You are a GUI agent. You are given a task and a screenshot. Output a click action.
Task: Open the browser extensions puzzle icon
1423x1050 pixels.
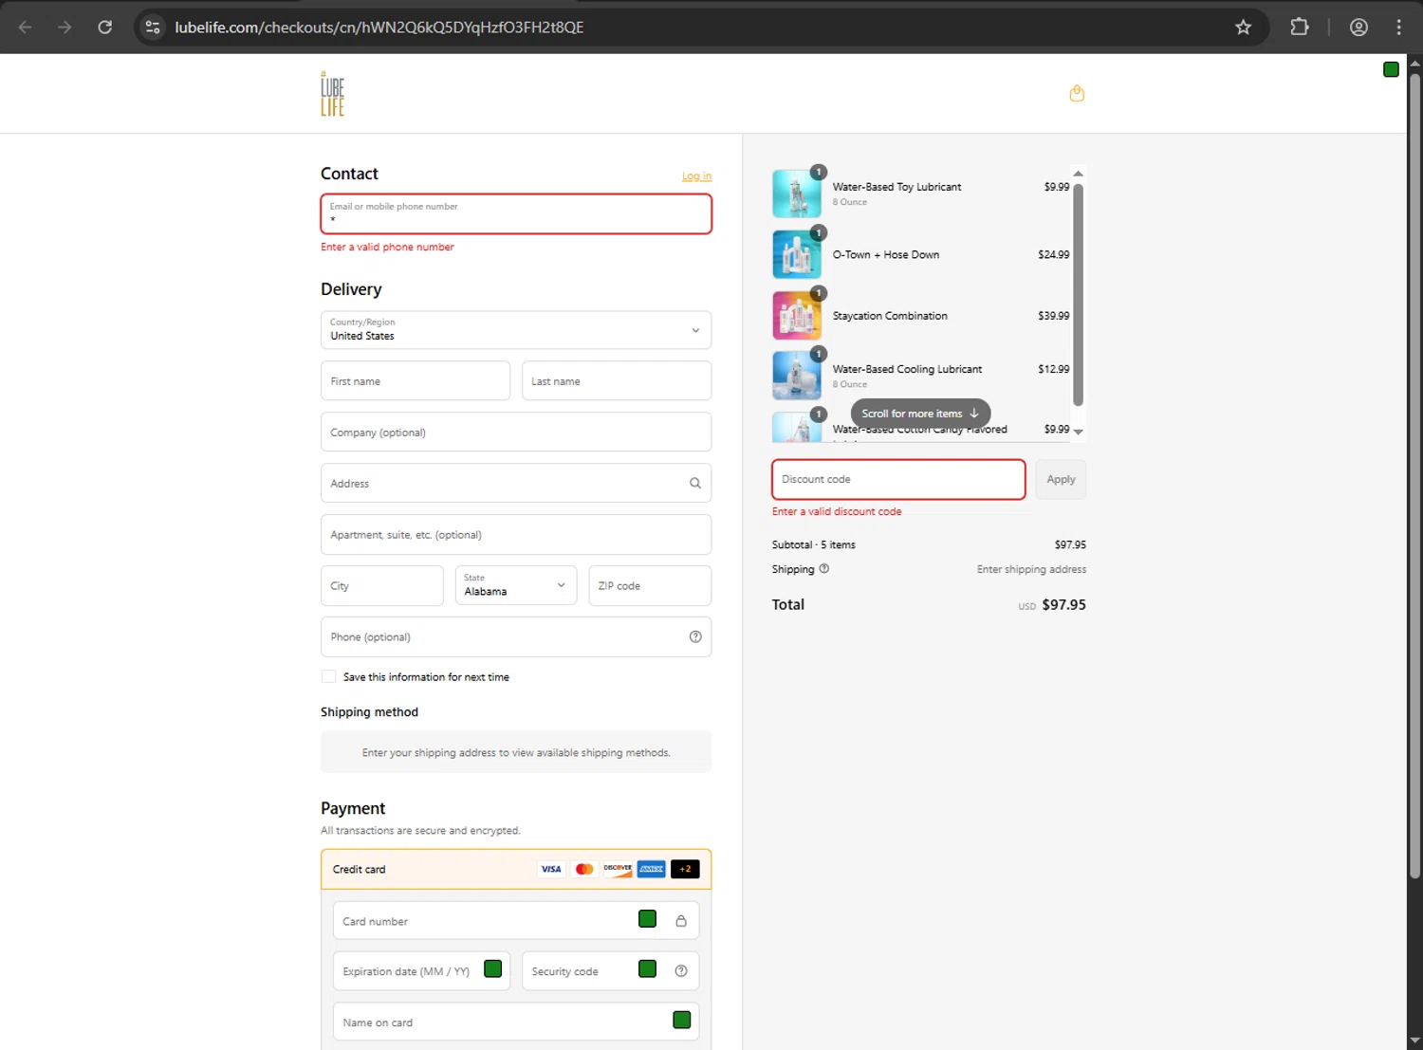[1300, 28]
